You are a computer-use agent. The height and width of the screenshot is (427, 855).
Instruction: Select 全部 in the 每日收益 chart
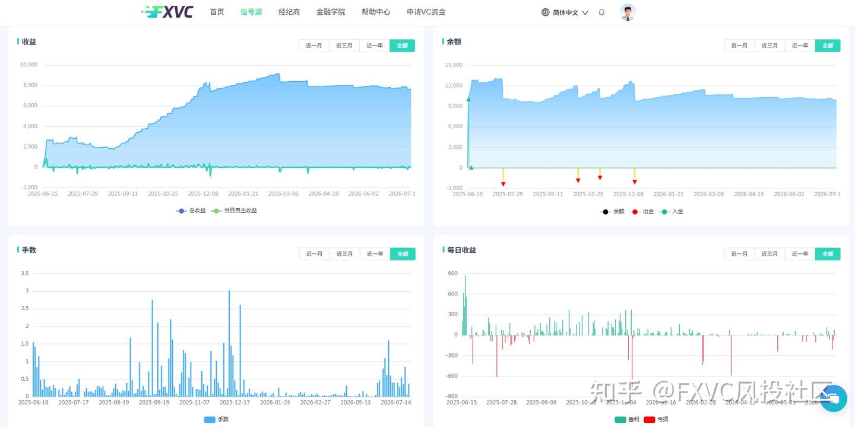[x=828, y=254]
